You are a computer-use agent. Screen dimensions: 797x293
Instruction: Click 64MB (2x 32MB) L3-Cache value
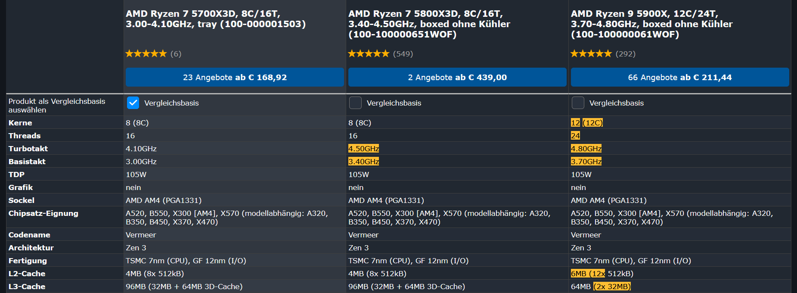[601, 287]
